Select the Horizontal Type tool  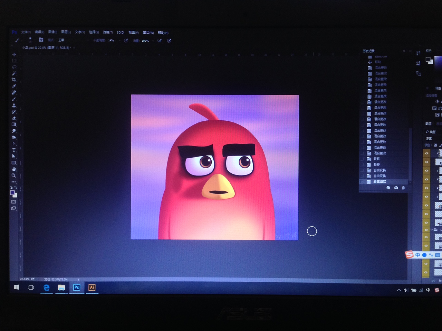tap(14, 150)
